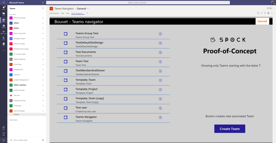Open Adobe Creative Cloud in left rail
This screenshot has width=276, height=143.
[4, 32]
